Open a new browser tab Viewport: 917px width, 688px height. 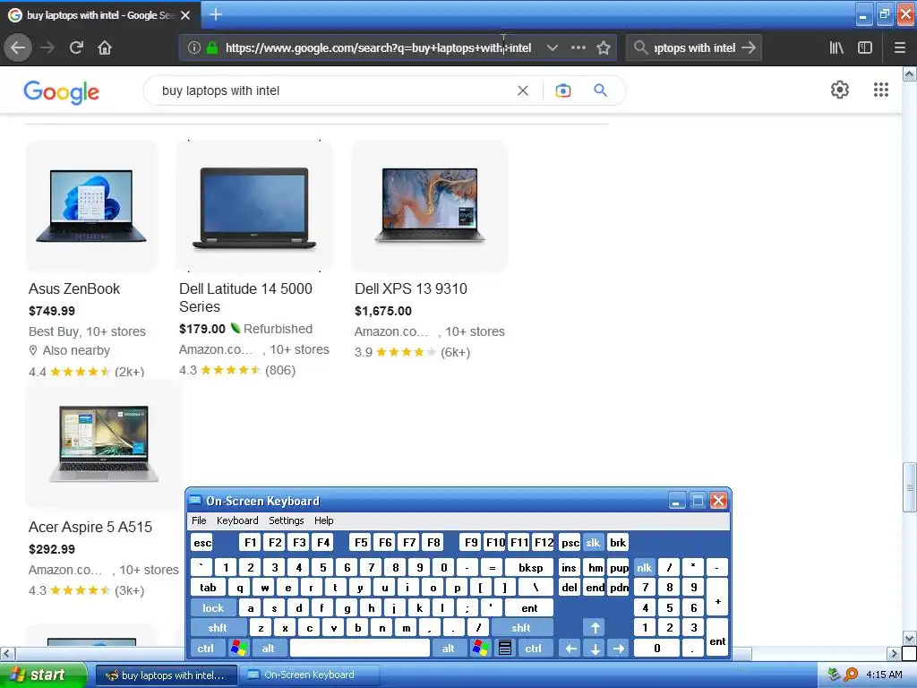(215, 14)
